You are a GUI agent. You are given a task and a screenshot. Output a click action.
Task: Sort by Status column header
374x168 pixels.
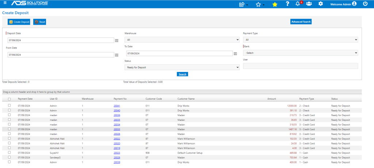pyautogui.click(x=335, y=99)
